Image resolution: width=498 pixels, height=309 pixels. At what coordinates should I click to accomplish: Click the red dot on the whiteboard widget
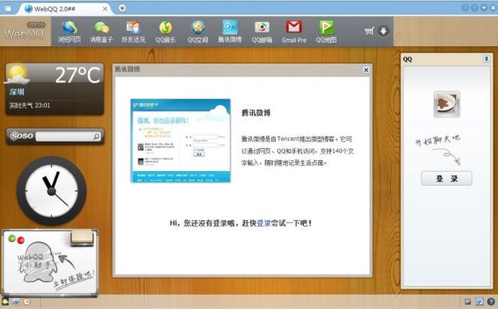(21, 240)
